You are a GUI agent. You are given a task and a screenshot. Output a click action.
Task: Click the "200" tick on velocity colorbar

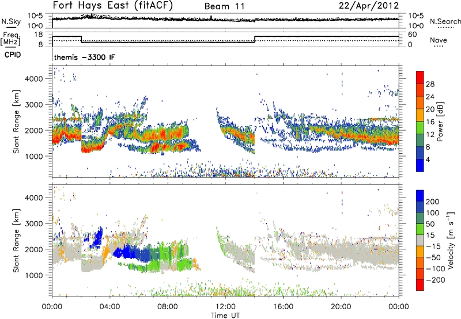tap(433, 202)
